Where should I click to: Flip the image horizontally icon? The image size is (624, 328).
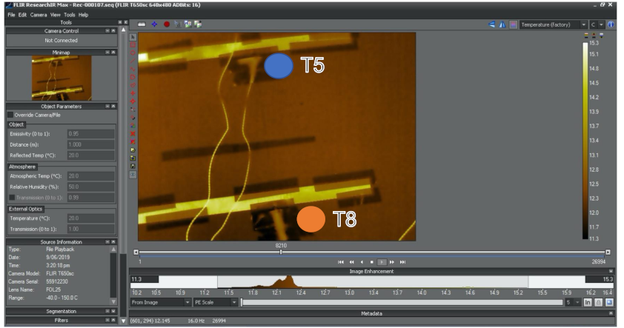pos(502,24)
